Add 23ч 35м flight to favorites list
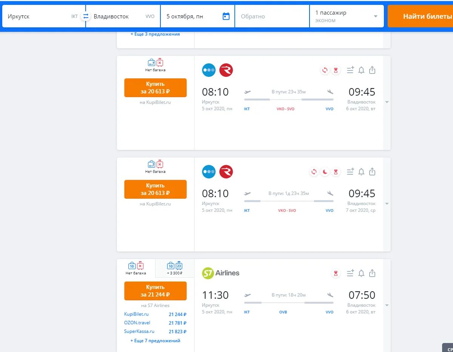 point(350,70)
